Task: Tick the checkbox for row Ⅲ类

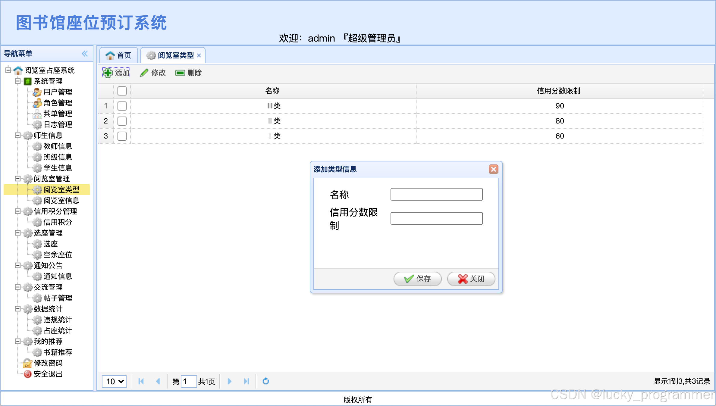Action: click(x=122, y=106)
